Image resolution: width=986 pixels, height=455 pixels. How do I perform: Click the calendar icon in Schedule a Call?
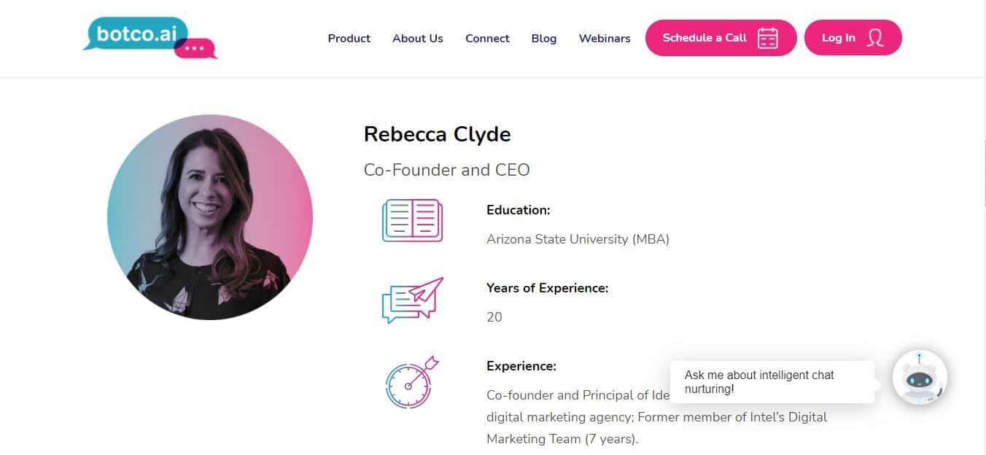pos(767,38)
